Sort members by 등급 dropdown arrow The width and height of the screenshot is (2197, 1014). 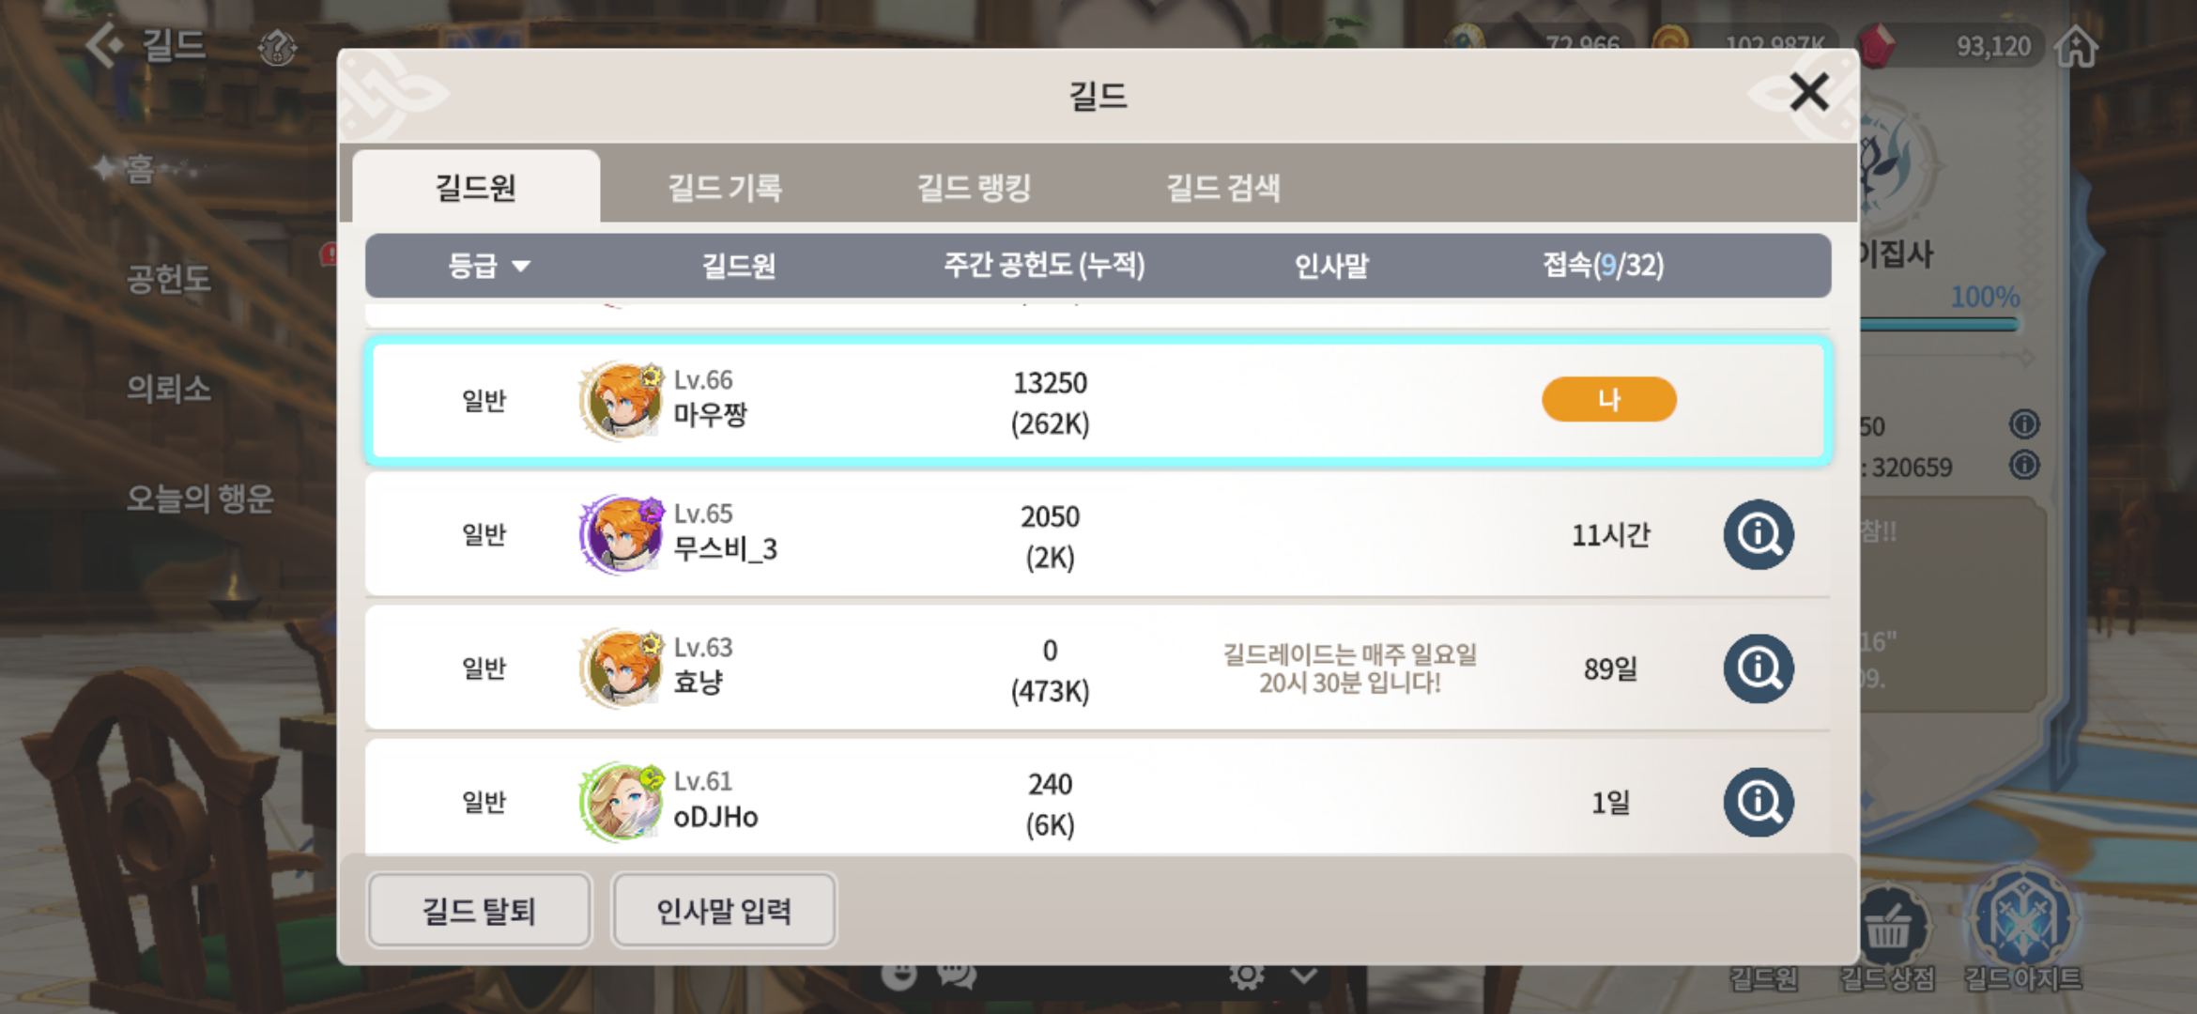(x=521, y=267)
